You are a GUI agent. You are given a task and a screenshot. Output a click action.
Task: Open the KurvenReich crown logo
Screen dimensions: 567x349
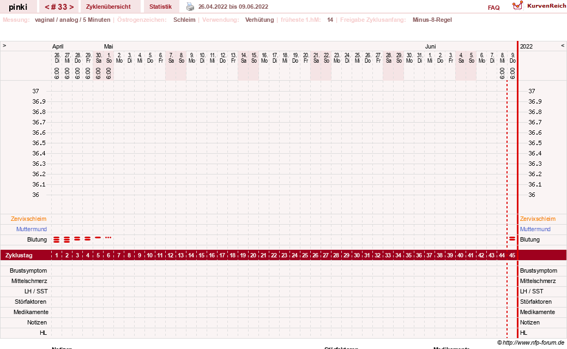(517, 5)
